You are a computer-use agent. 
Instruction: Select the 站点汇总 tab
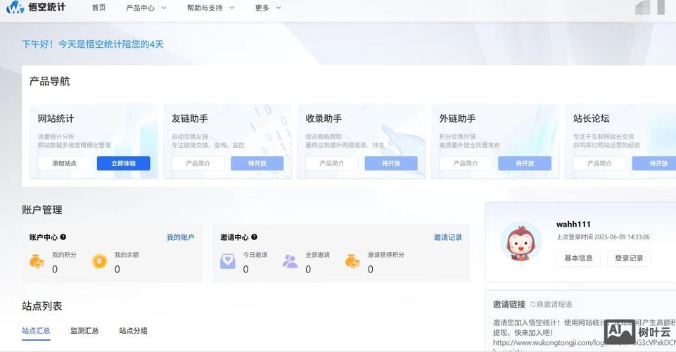pos(36,331)
